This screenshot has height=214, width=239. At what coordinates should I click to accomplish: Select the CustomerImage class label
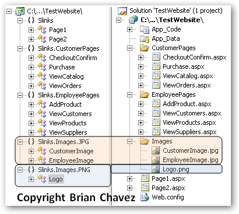coord(71,151)
